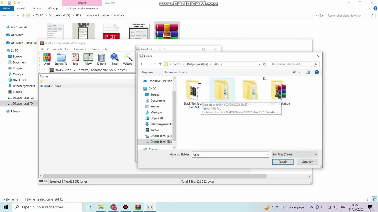378x212 pixels.
Task: Click Ouvrir button in dialog
Action: 283,162
